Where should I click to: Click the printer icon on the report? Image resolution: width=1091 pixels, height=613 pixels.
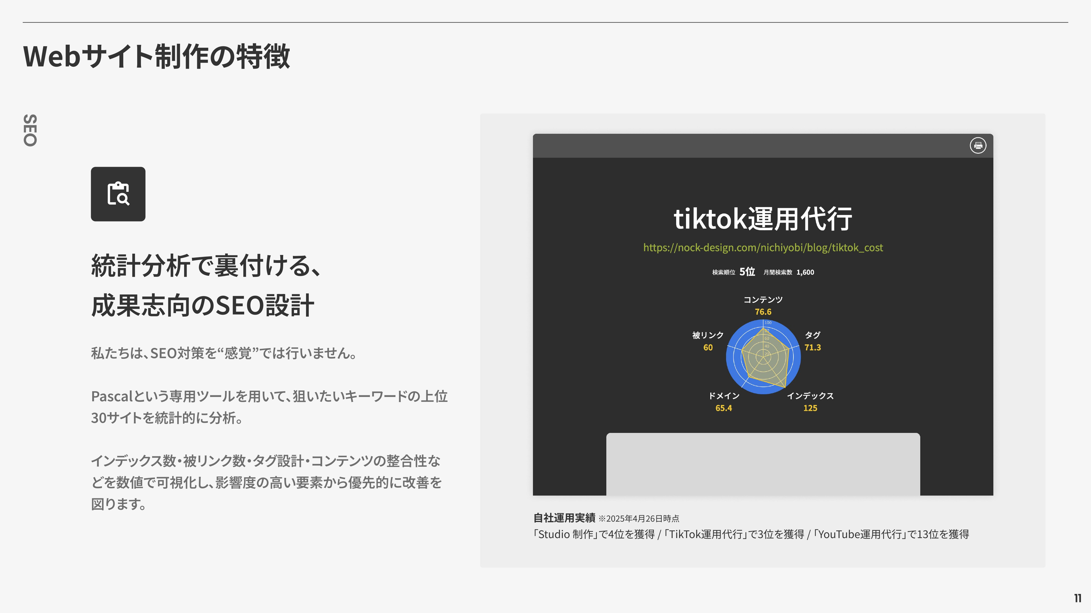(x=978, y=145)
